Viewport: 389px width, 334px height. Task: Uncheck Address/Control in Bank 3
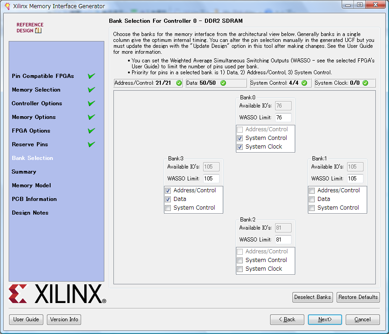click(x=168, y=190)
